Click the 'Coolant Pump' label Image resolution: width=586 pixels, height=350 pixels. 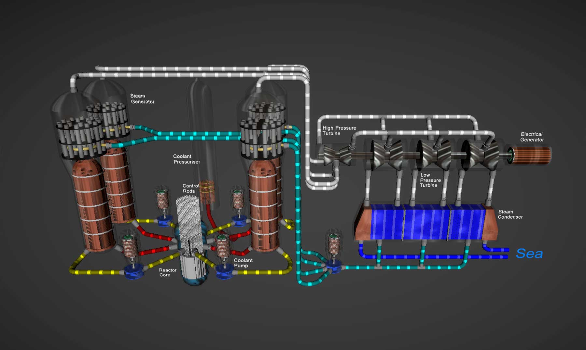point(243,263)
